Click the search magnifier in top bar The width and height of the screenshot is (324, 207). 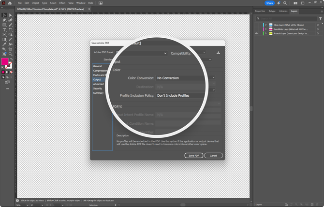pyautogui.click(x=285, y=3)
